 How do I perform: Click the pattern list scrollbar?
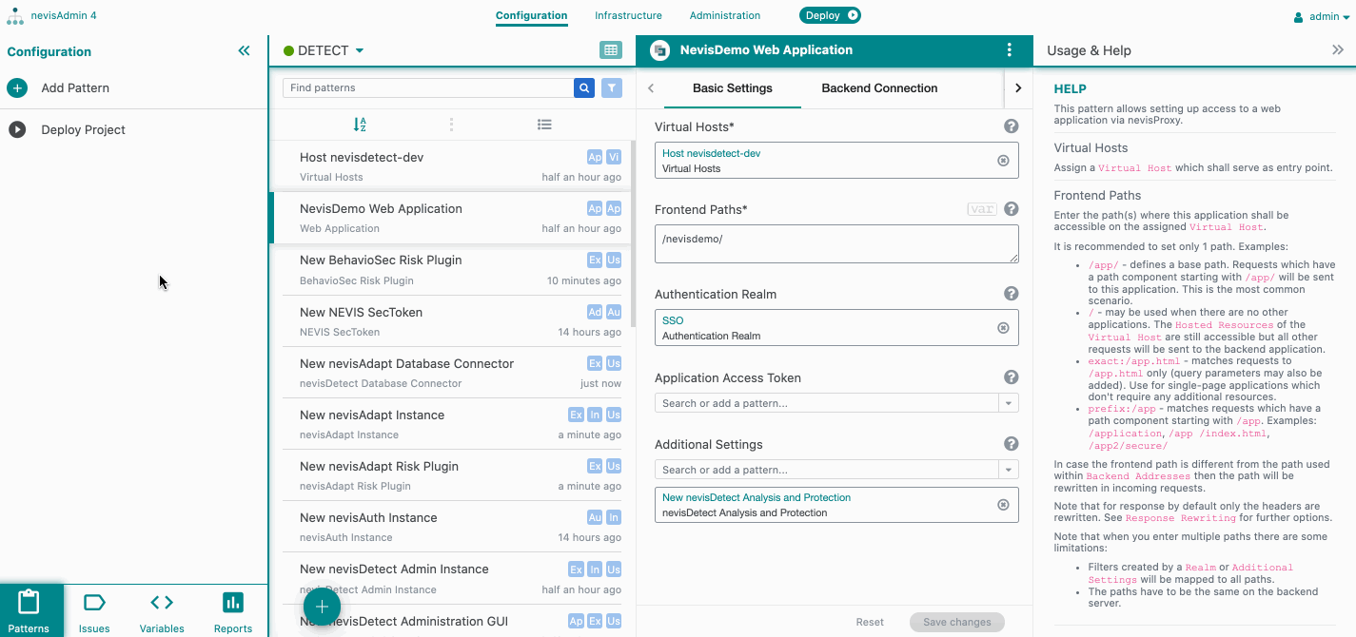pyautogui.click(x=633, y=233)
